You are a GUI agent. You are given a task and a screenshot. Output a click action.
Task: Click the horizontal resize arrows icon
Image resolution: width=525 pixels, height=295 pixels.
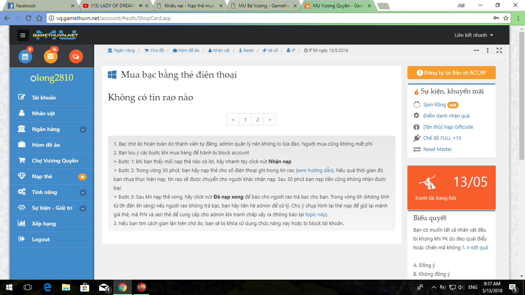(x=476, y=50)
